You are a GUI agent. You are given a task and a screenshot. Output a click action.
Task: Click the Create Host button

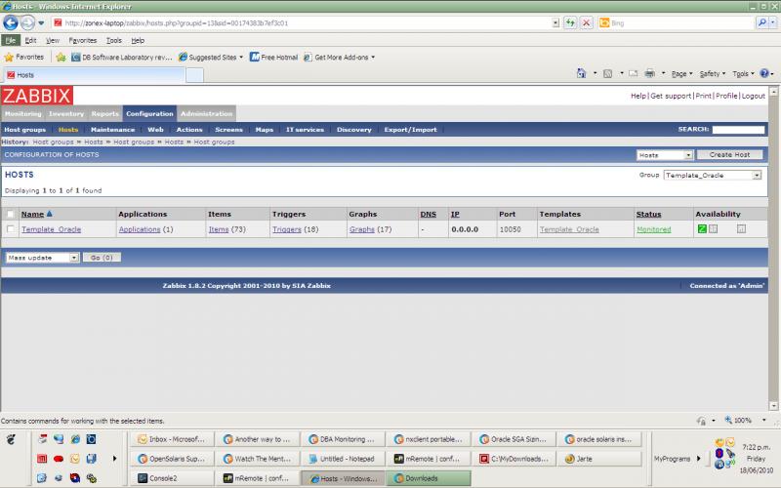click(x=729, y=155)
